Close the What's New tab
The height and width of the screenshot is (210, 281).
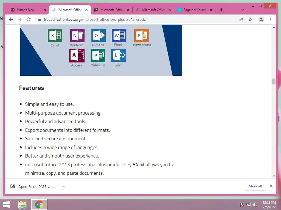tap(45, 10)
